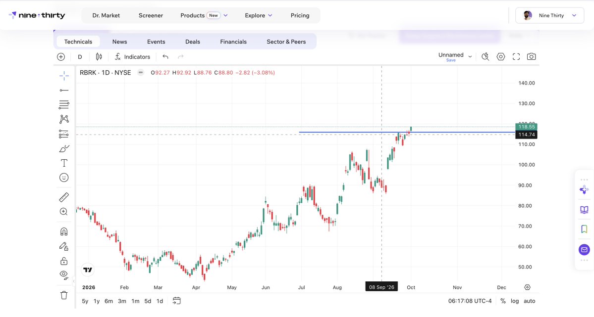Select the ruler measure tool
This screenshot has height=317, width=594.
point(64,197)
